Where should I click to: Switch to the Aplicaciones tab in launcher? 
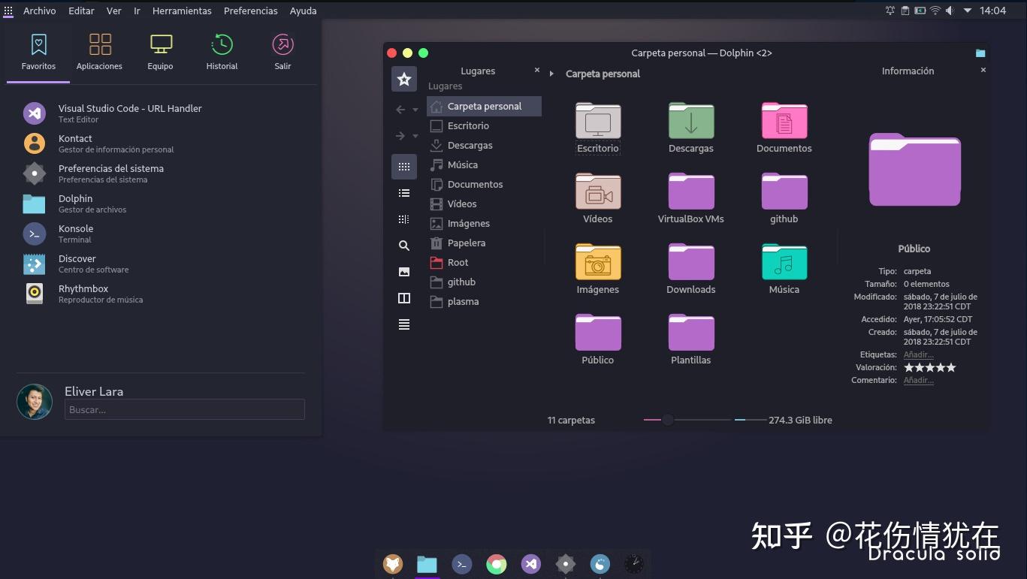[99, 50]
